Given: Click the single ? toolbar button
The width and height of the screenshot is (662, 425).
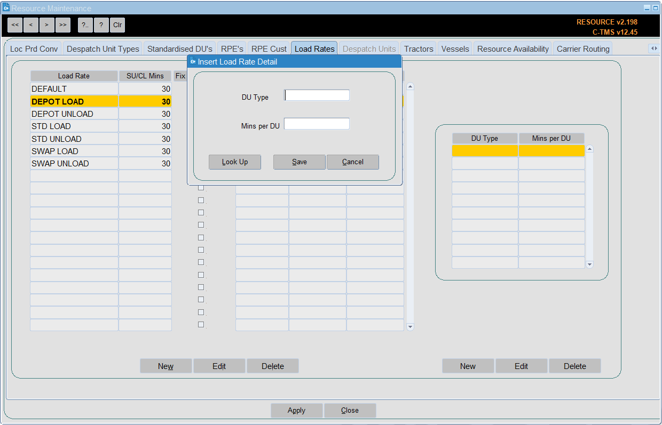Looking at the screenshot, I should [101, 25].
